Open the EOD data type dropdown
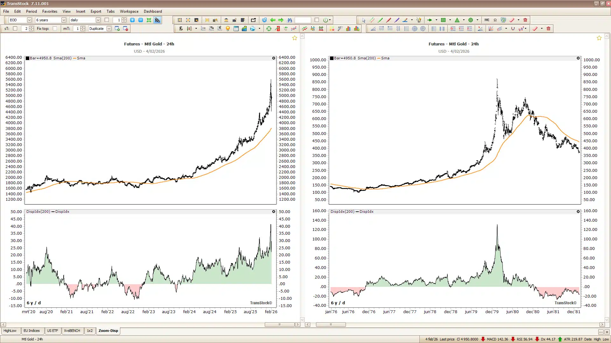The width and height of the screenshot is (611, 343). tap(29, 20)
